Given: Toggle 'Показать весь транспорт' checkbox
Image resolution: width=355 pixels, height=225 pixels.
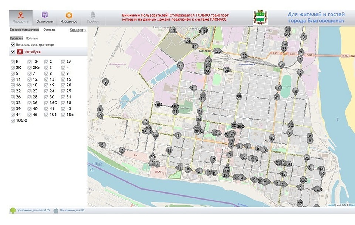Looking at the screenshot, I should point(13,45).
